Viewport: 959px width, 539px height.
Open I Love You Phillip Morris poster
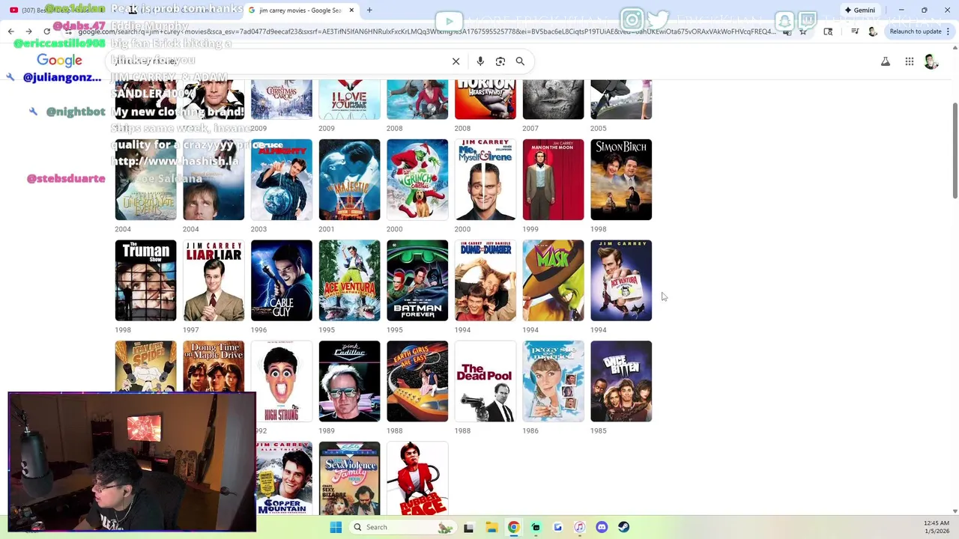(349, 100)
